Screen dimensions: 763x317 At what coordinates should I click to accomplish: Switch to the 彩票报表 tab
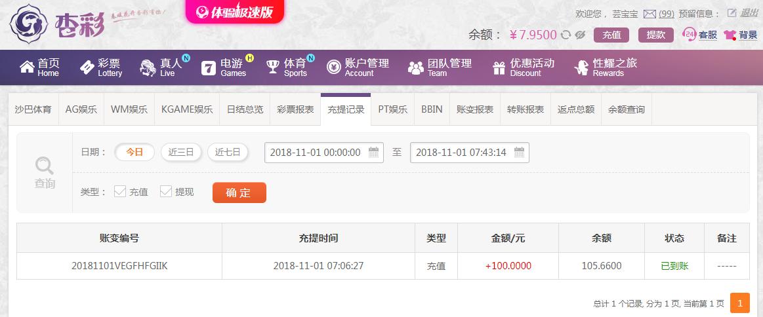(295, 110)
